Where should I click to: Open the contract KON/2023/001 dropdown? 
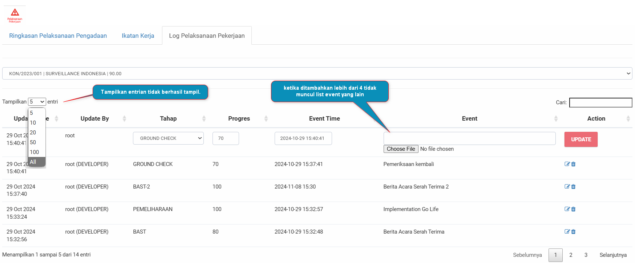click(317, 73)
